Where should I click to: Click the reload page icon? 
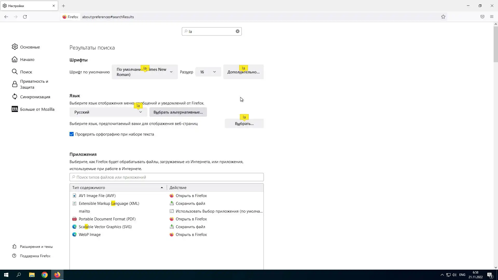25,17
